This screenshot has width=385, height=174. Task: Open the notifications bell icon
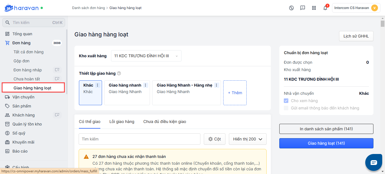(325, 8)
